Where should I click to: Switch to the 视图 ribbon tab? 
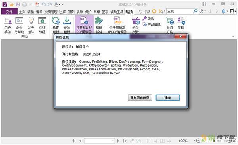point(71,12)
